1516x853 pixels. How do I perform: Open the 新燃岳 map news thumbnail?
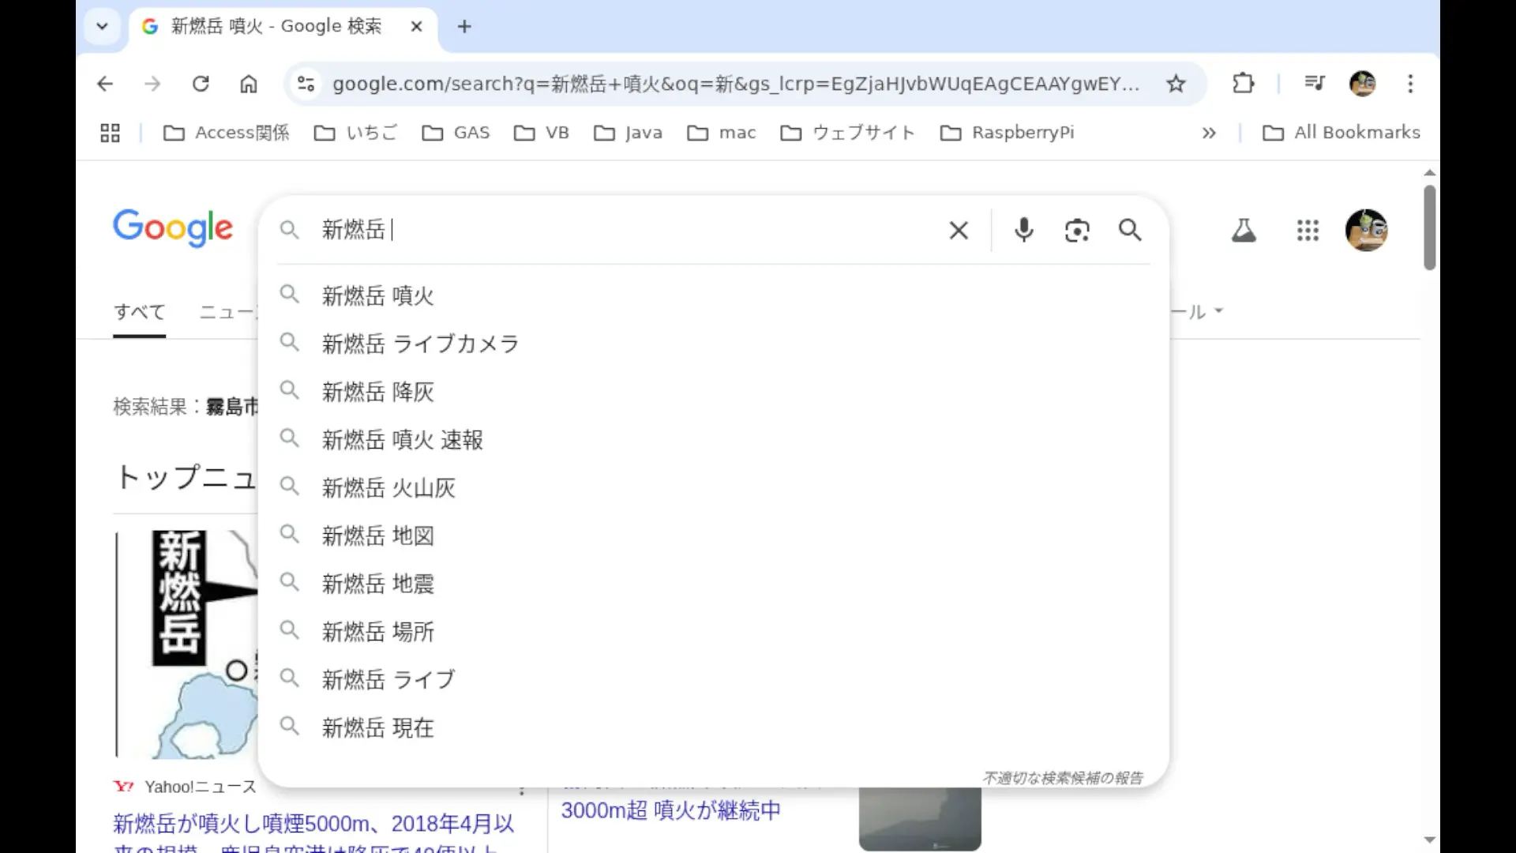[x=186, y=644]
